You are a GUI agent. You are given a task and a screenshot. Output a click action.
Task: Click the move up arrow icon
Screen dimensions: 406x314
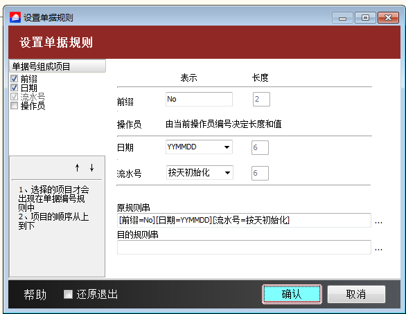tap(77, 168)
